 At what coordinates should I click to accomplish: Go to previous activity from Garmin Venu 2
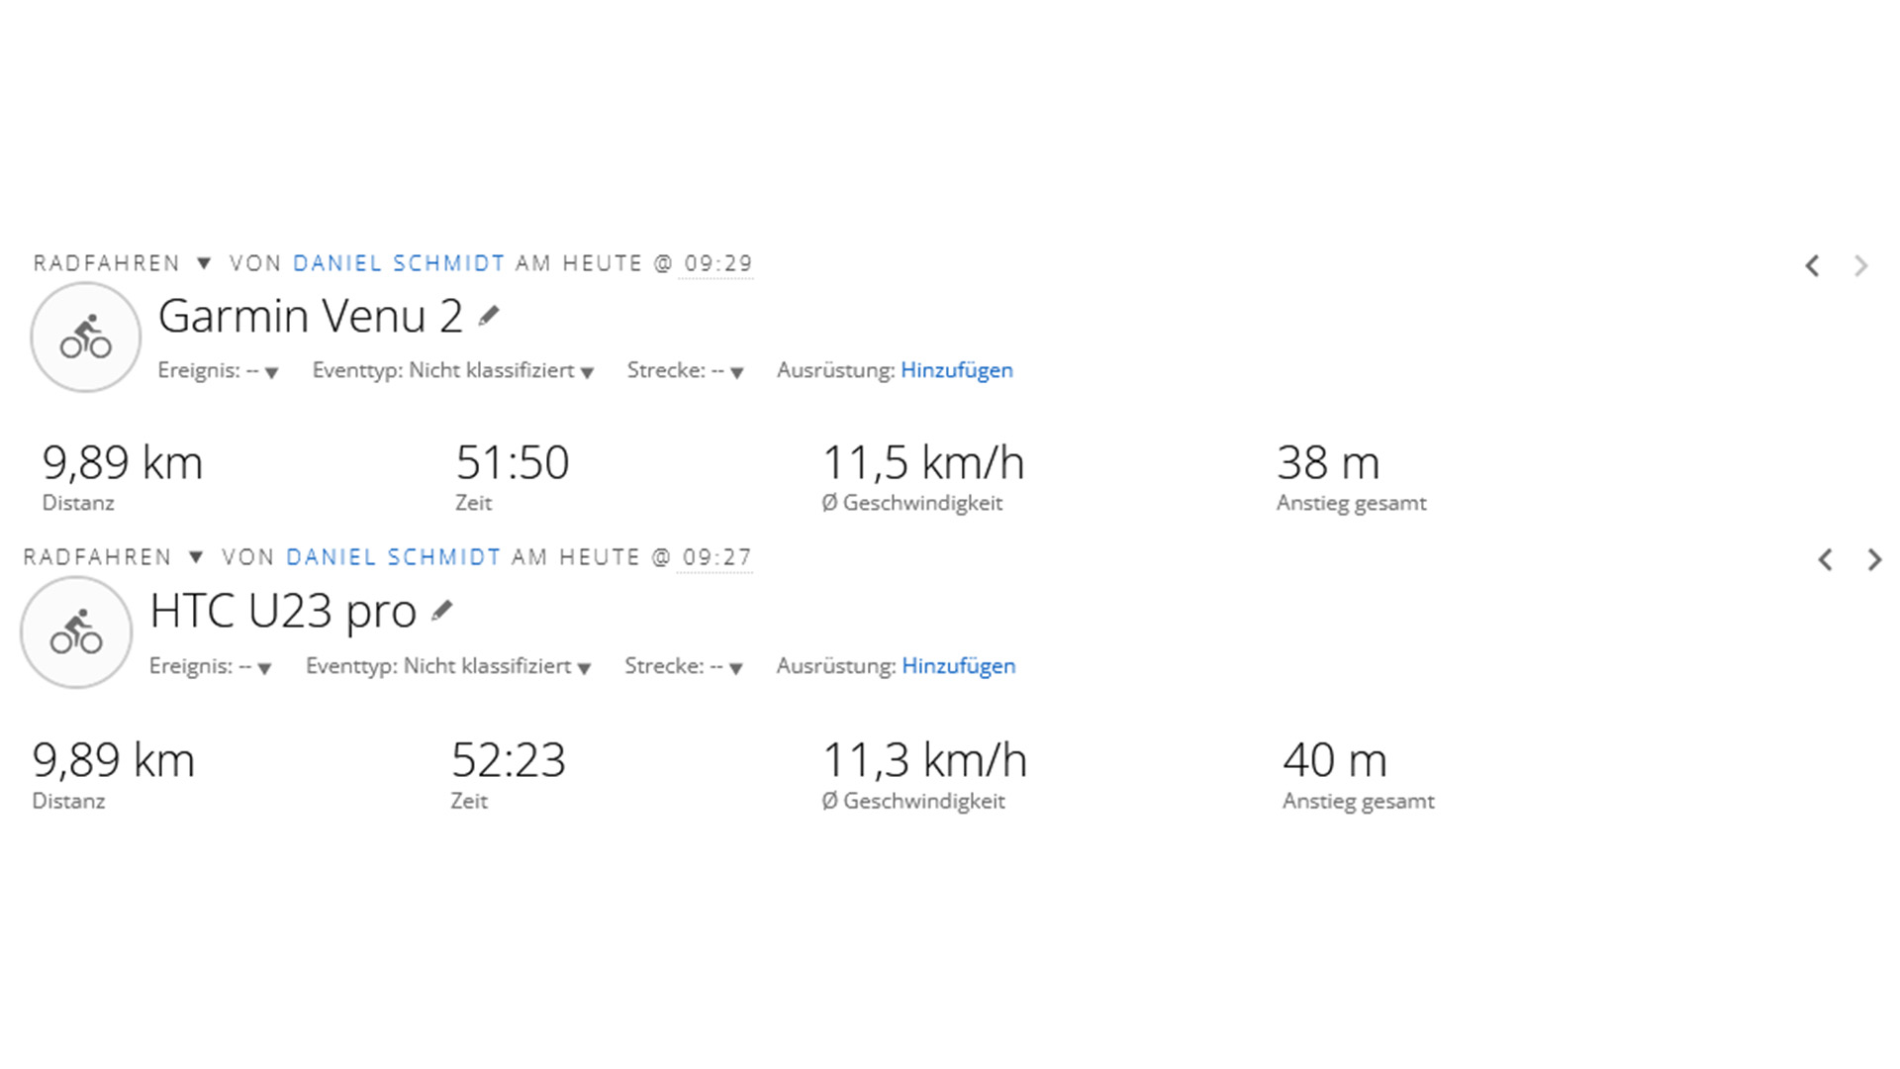[1812, 265]
